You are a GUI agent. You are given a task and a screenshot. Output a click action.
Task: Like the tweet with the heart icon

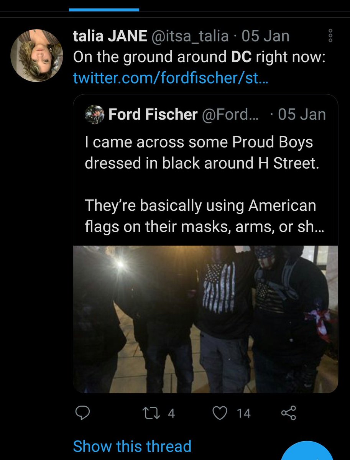coord(220,412)
